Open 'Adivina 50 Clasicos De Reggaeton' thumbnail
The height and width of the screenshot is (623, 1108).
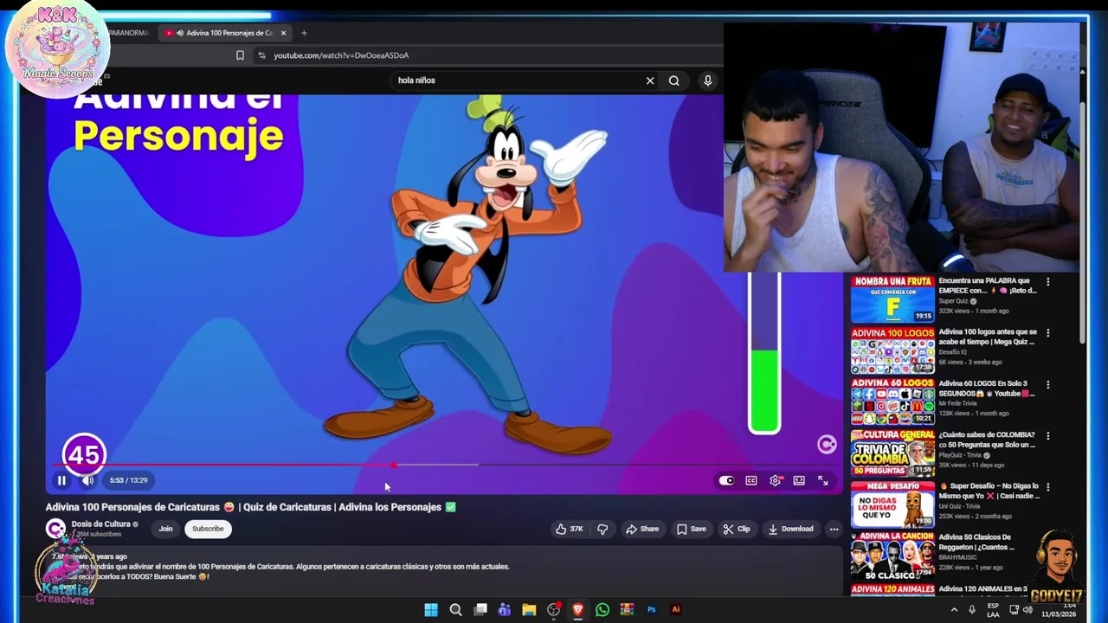pos(892,556)
